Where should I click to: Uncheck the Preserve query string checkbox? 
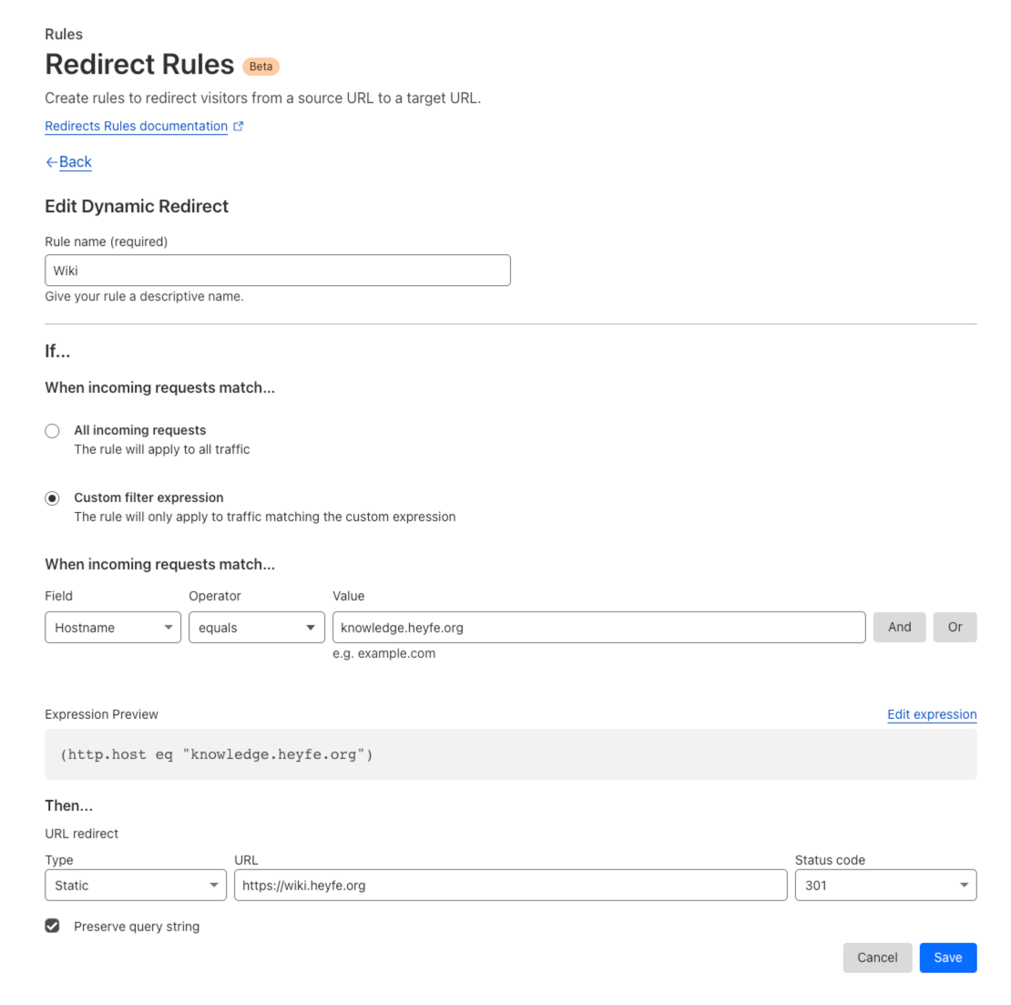(53, 927)
